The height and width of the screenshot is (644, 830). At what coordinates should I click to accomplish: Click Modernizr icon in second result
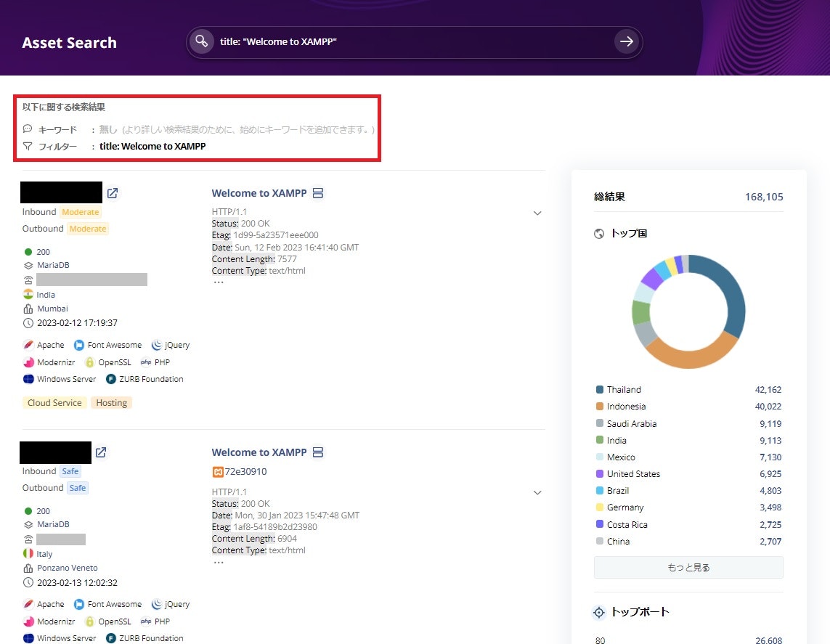(x=28, y=621)
